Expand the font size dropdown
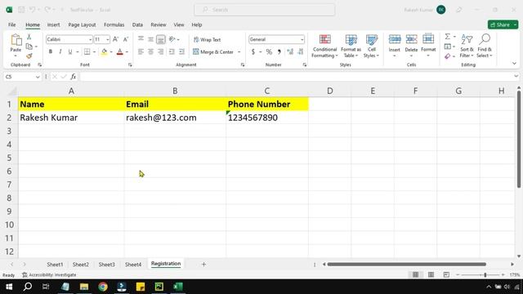This screenshot has height=294, width=523. pyautogui.click(x=107, y=40)
